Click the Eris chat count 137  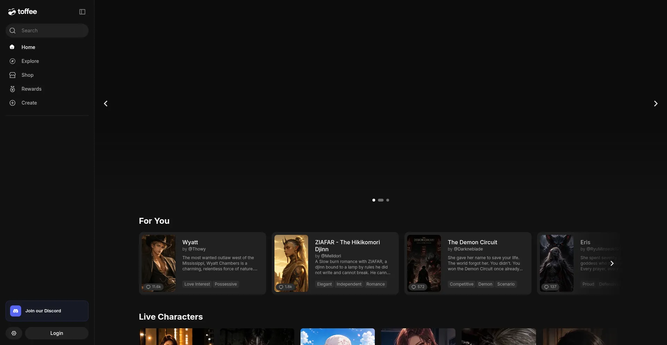(x=550, y=287)
